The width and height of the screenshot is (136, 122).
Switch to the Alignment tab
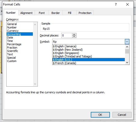(26, 13)
